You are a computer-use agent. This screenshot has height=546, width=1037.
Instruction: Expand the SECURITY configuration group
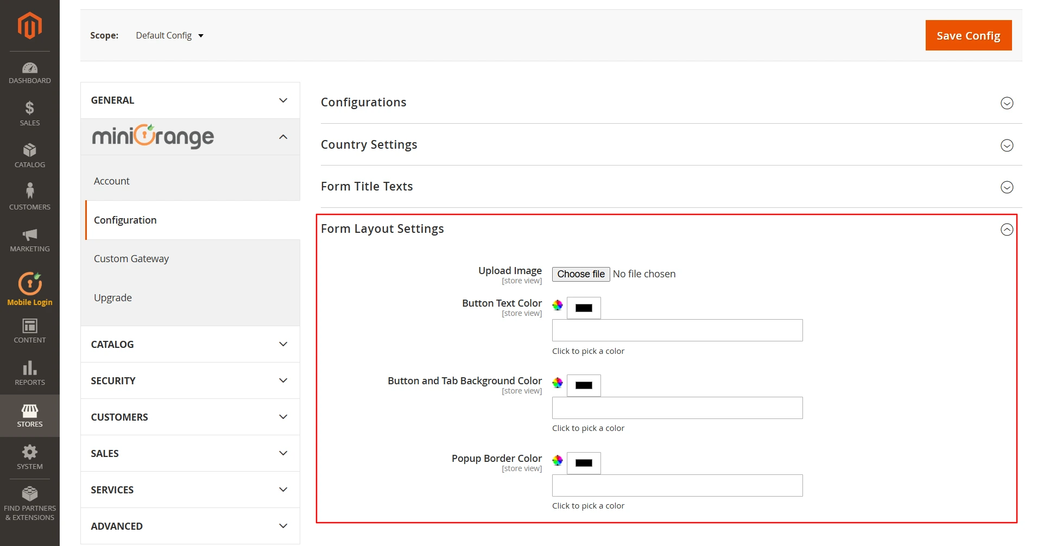189,380
